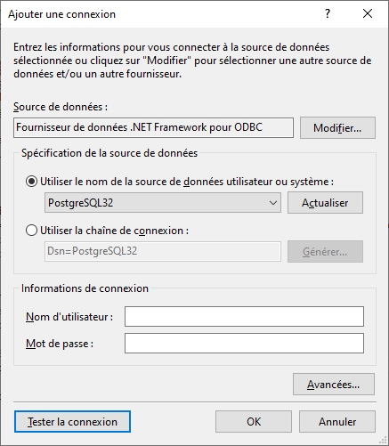The width and height of the screenshot is (389, 446).
Task: Click the Actualiser button
Action: [325, 203]
